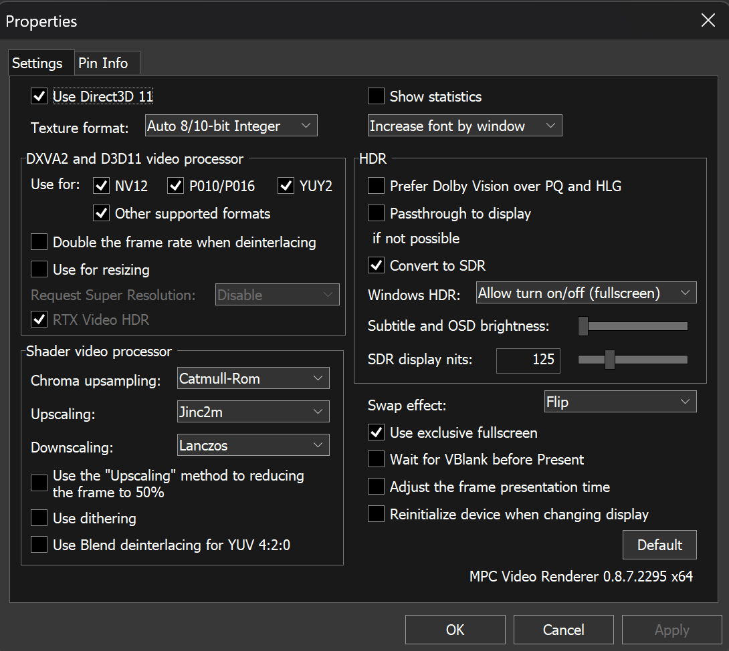The image size is (729, 651).
Task: Toggle off RTX Video HDR
Action: [x=39, y=319]
